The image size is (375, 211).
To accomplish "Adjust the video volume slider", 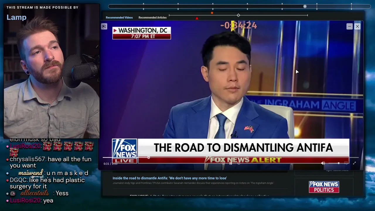I will (334, 163).
